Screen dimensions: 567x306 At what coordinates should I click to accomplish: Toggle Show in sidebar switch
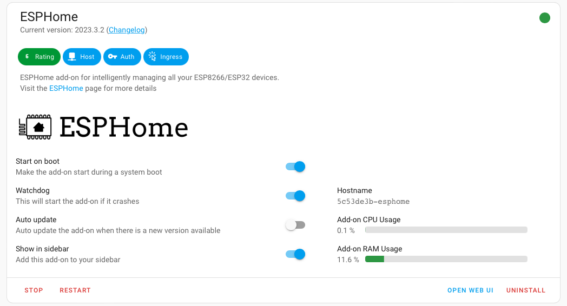[x=295, y=254]
